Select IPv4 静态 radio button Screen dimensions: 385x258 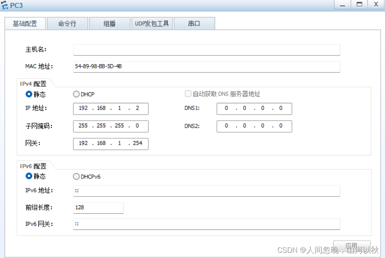point(29,94)
